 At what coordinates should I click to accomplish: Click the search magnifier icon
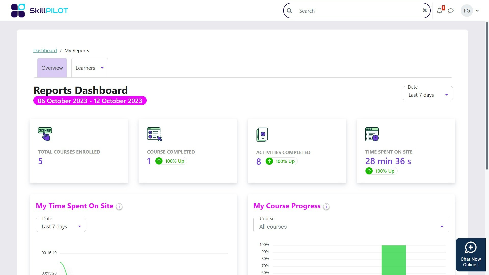click(289, 11)
